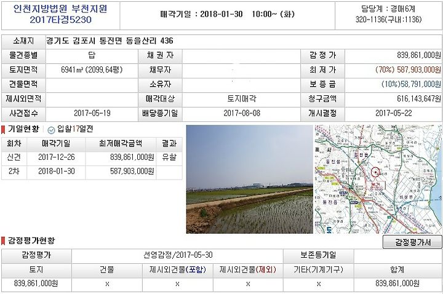The width and height of the screenshot is (443, 294).
Task: Select 선영감정/2017-05-30 appraisal cell
Action: (x=178, y=255)
